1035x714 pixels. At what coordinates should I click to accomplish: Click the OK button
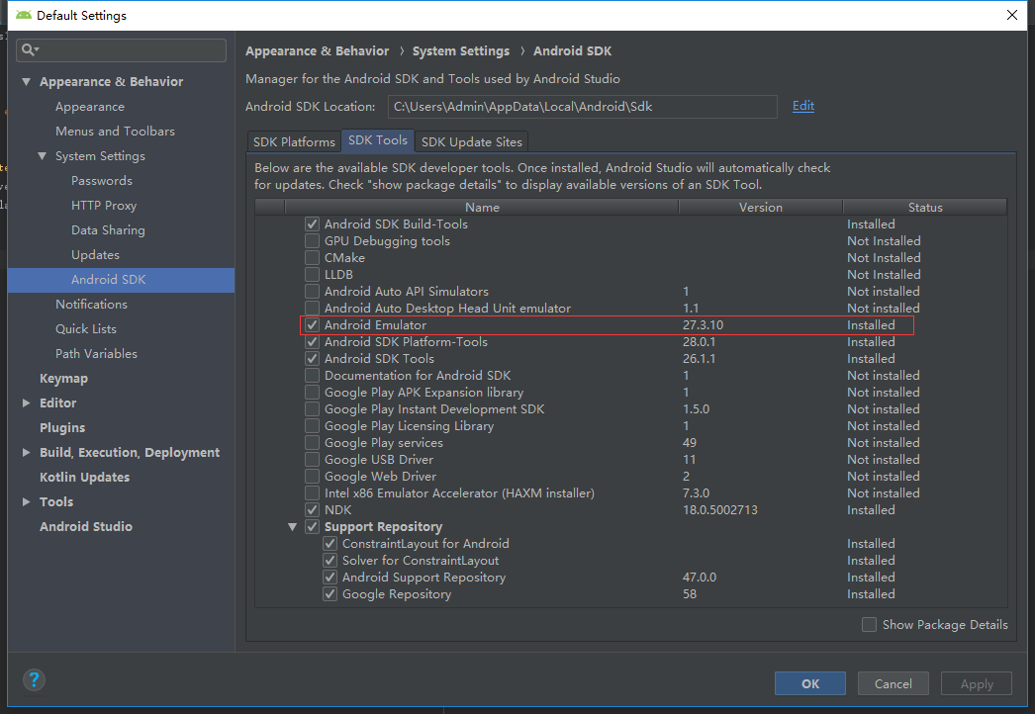(810, 683)
